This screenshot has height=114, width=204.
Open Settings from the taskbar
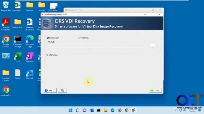(120, 110)
